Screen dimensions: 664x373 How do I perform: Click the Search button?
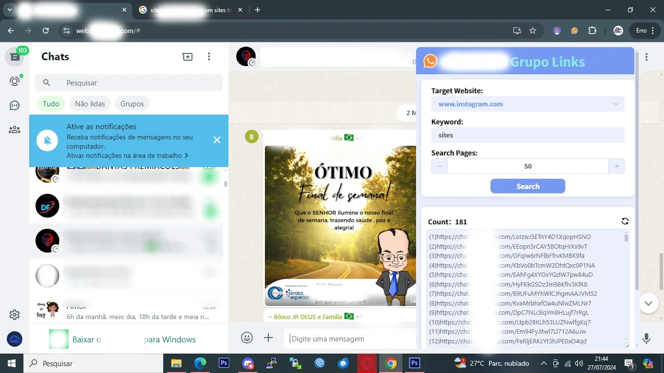pyautogui.click(x=527, y=186)
